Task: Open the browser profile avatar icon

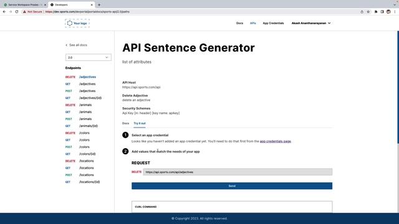Action: 388,12
